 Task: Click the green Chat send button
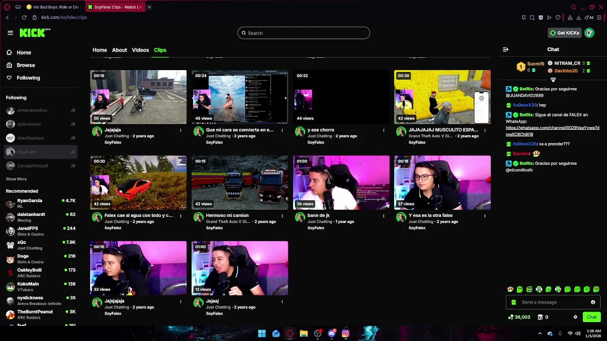point(591,317)
